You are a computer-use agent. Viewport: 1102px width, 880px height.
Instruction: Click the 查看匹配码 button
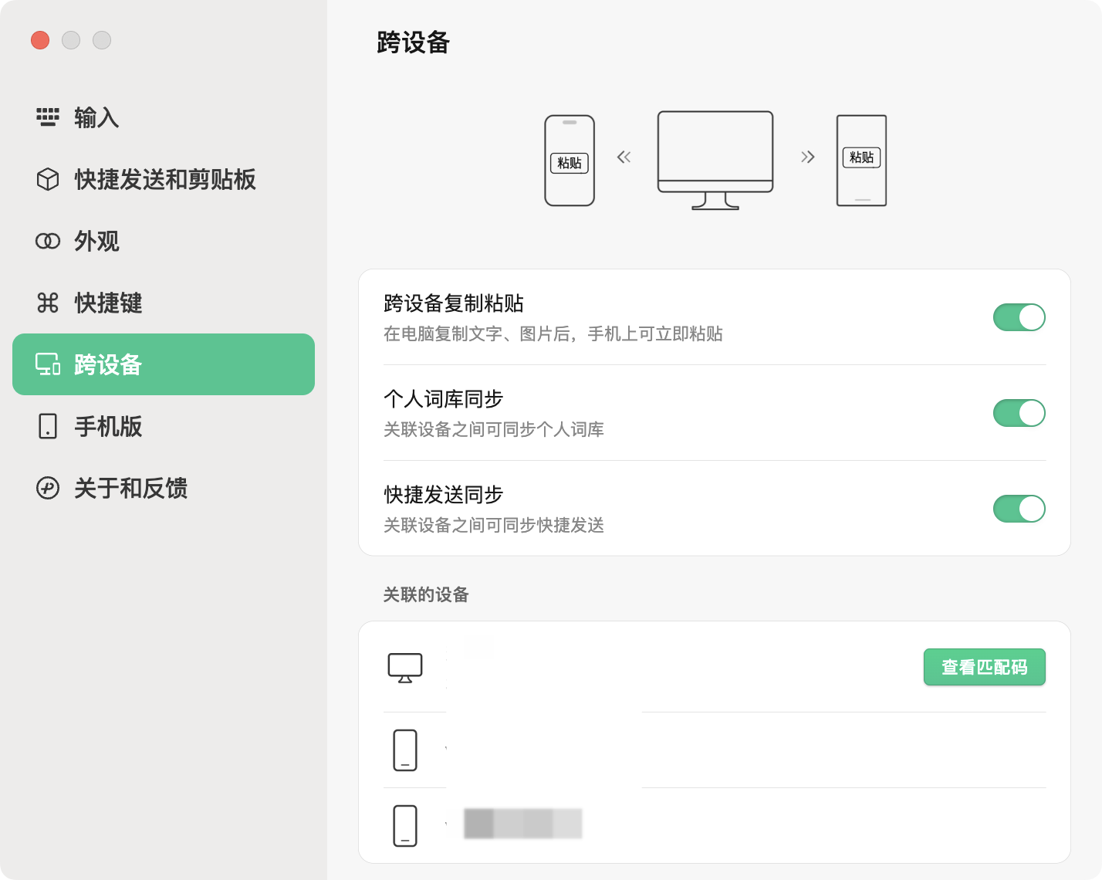tap(985, 667)
